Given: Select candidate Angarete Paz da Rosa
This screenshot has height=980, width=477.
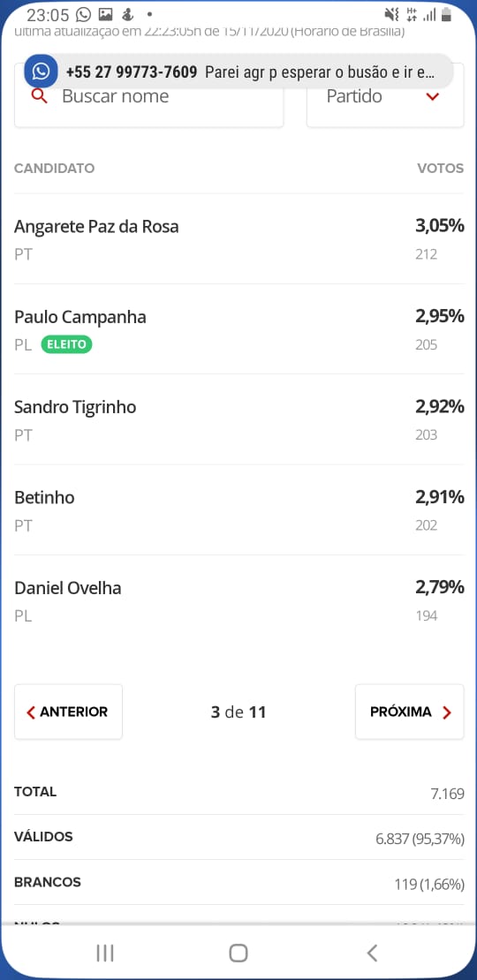Looking at the screenshot, I should tap(238, 238).
